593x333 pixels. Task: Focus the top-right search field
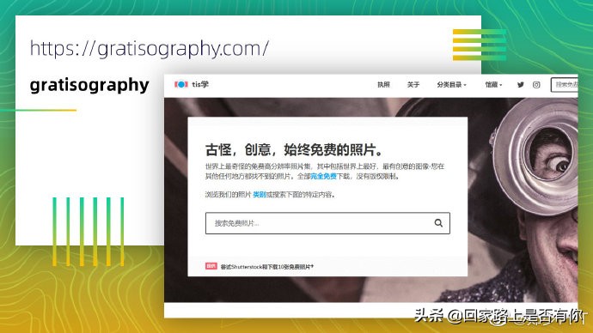(565, 85)
